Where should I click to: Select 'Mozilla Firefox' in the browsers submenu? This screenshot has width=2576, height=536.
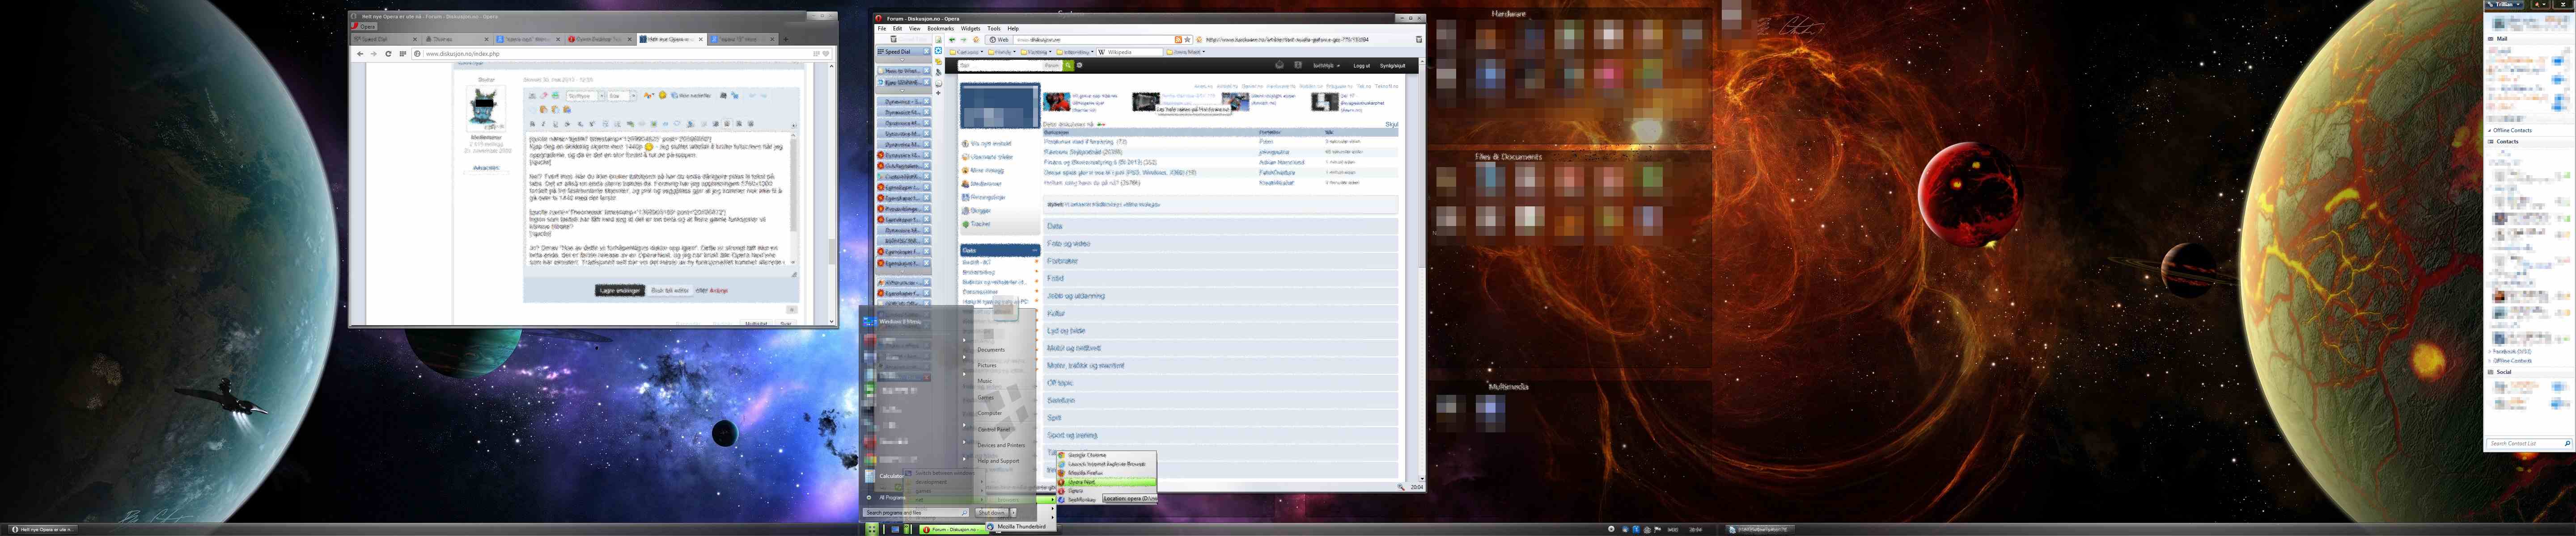click(1107, 473)
